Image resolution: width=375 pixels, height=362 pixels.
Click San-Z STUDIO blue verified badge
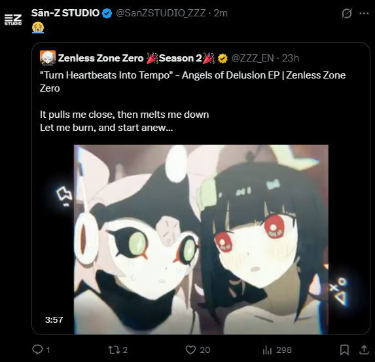pyautogui.click(x=107, y=13)
